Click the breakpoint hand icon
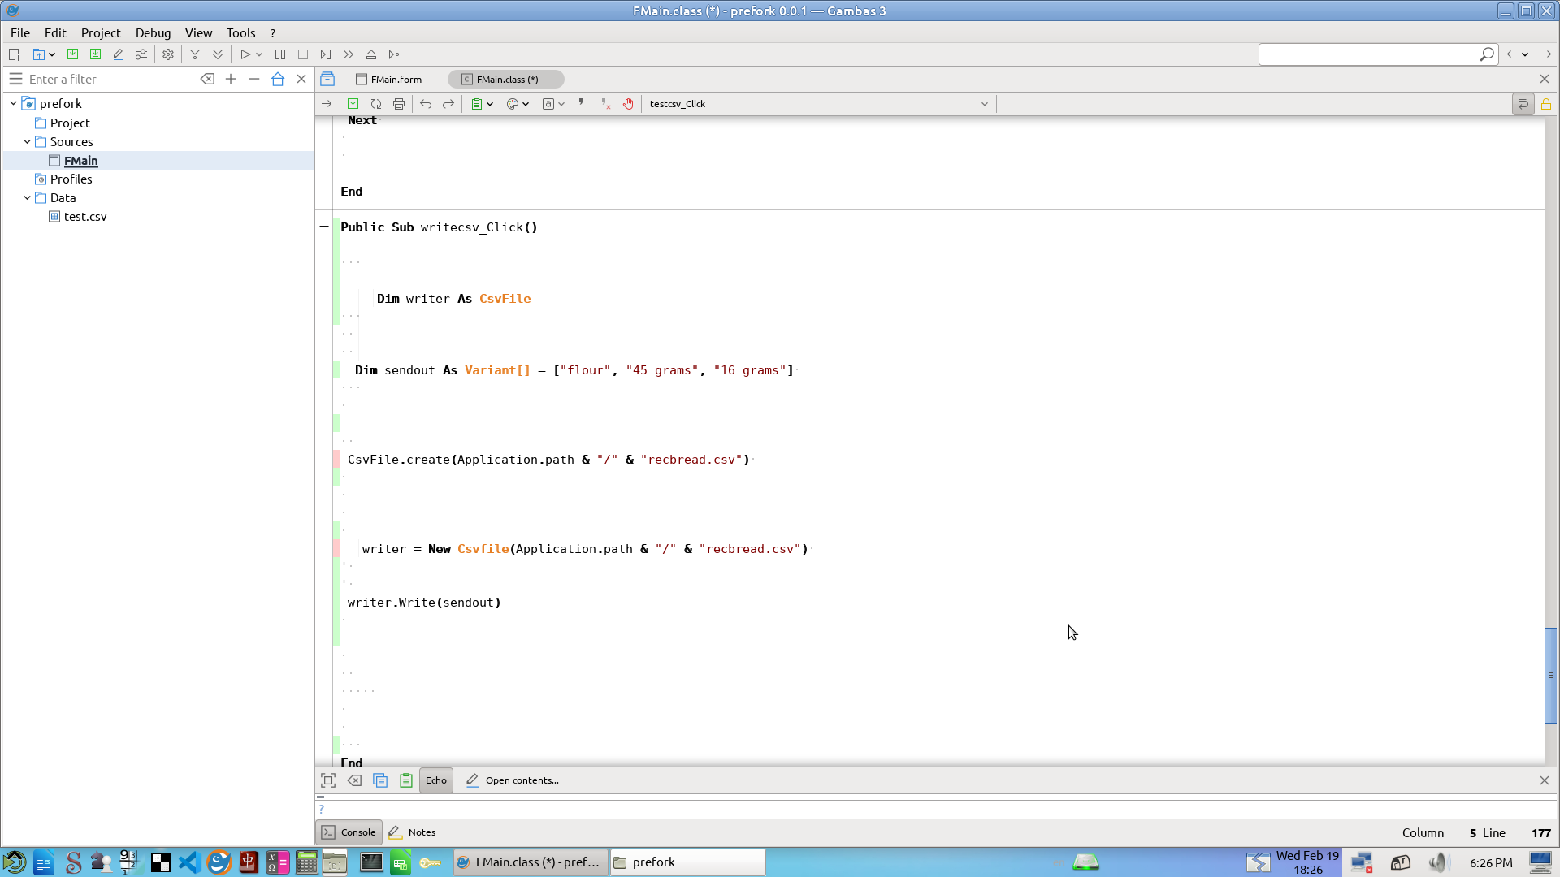The width and height of the screenshot is (1560, 877). click(628, 104)
